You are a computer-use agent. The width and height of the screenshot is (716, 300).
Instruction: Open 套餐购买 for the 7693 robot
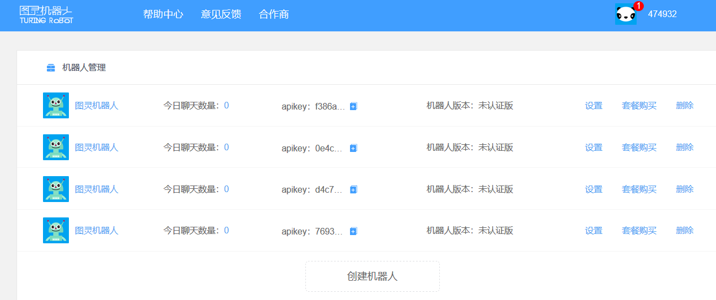pyautogui.click(x=639, y=231)
